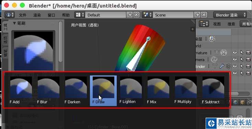Click the render layers icon in Outliner
Image resolution: width=252 pixels, height=129 pixels.
pos(212,38)
